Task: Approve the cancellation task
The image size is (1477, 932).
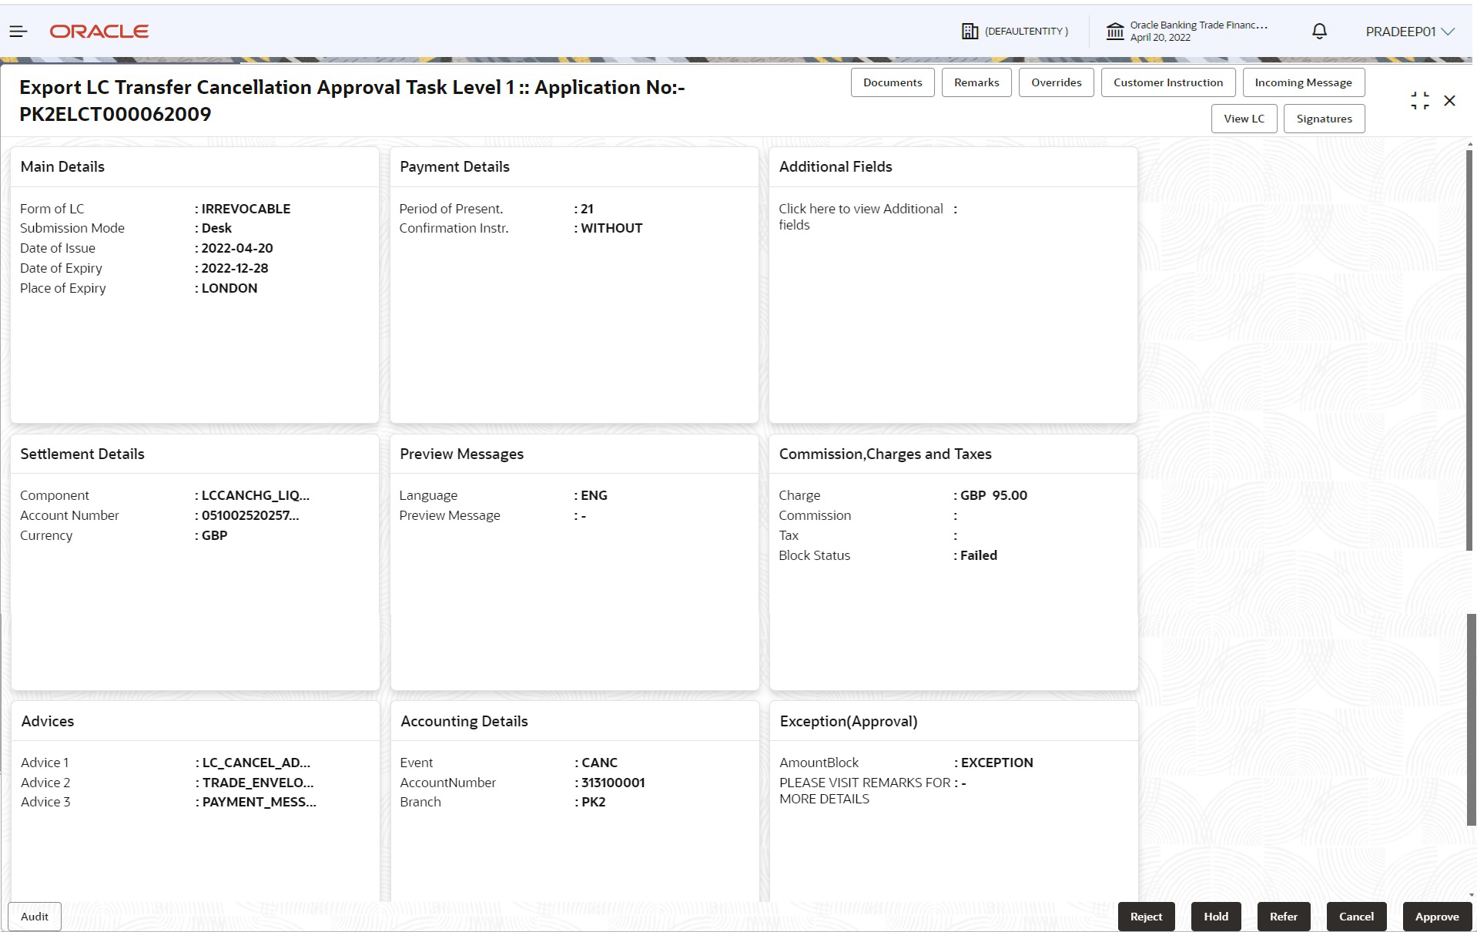Action: 1436,917
